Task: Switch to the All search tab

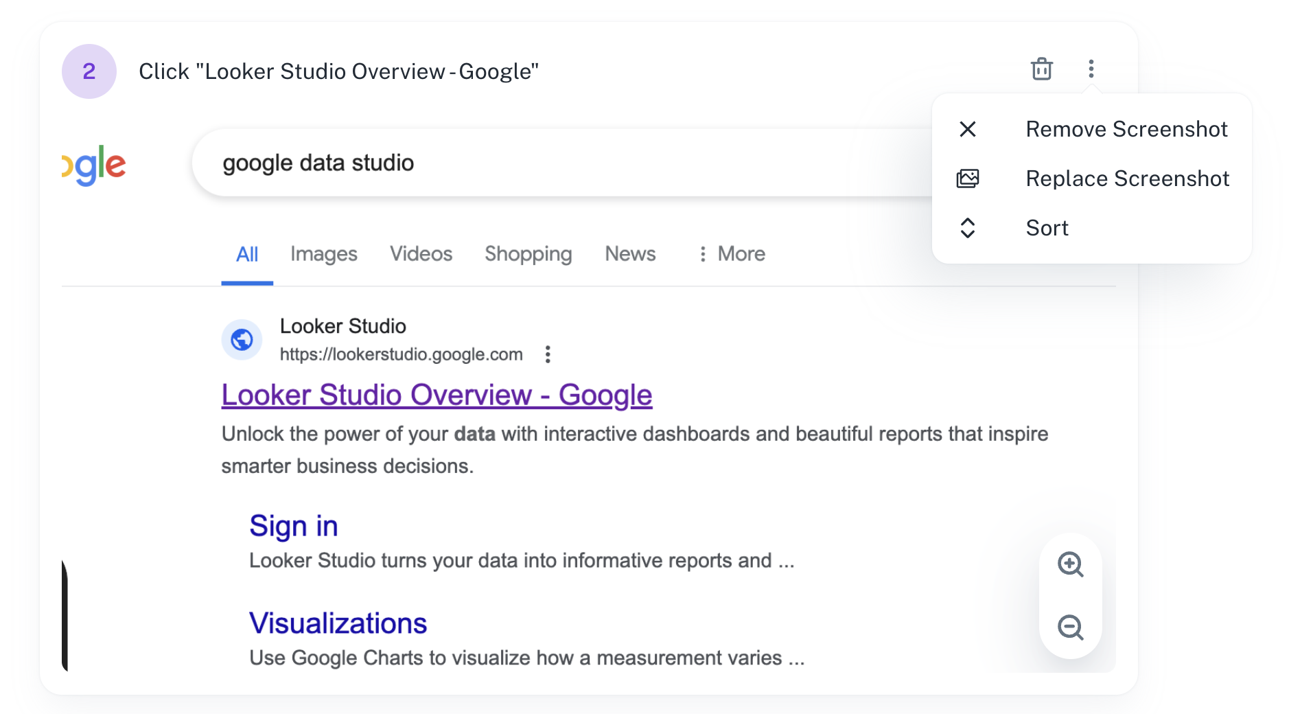Action: point(247,255)
